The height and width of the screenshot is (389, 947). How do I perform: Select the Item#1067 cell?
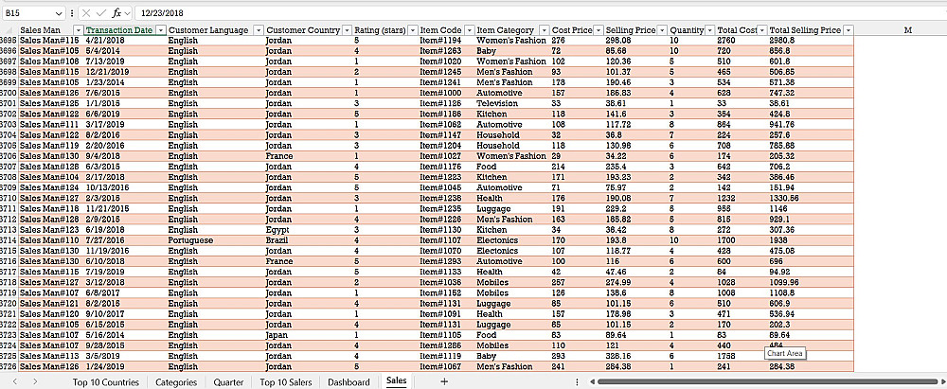(447, 366)
